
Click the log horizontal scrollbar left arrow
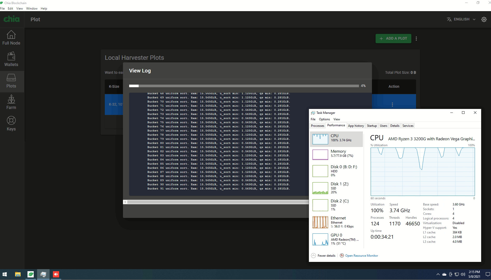click(125, 202)
